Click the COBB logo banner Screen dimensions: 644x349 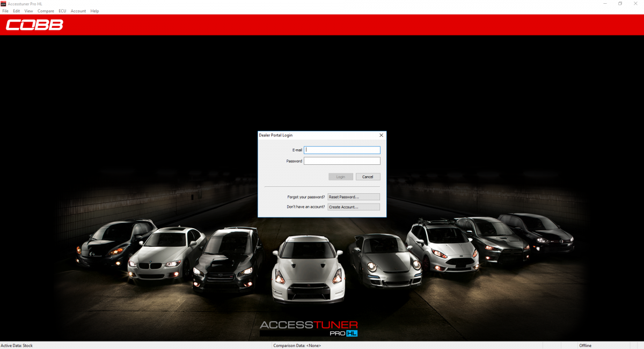[33, 24]
